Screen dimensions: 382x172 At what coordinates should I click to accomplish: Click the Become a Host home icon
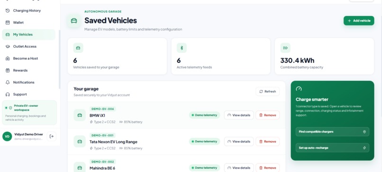click(8, 58)
